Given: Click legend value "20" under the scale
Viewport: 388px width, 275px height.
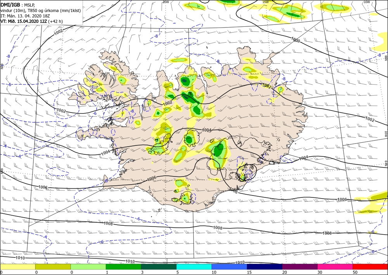Looking at the screenshot, I should pos(284,272).
